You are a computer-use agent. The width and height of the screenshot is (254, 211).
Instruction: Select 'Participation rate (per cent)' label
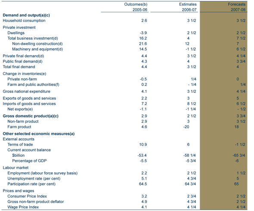(x=31, y=184)
